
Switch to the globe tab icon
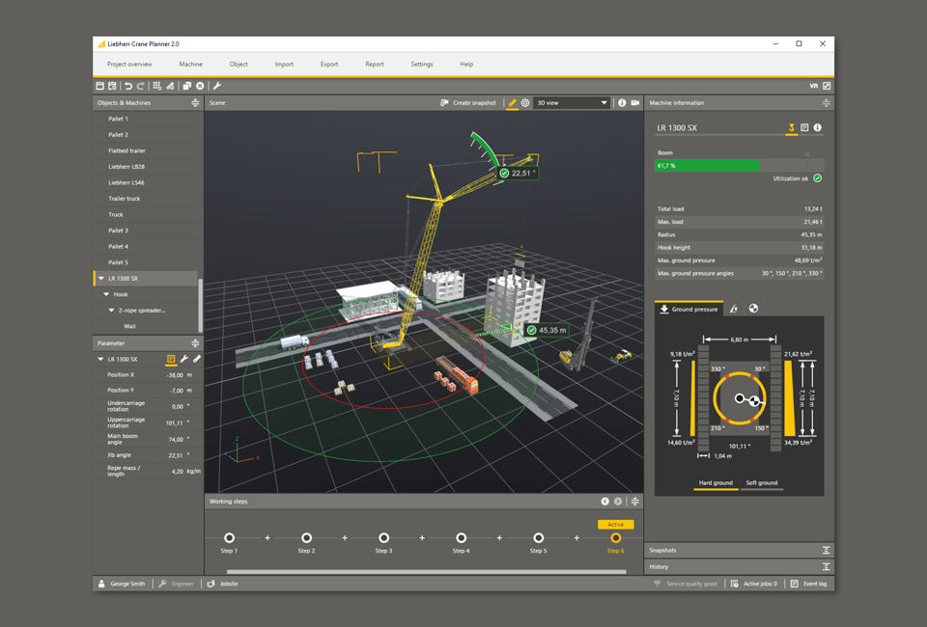pyautogui.click(x=753, y=309)
